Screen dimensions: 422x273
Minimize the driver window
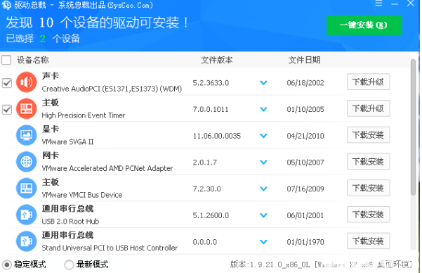pyautogui.click(x=395, y=4)
